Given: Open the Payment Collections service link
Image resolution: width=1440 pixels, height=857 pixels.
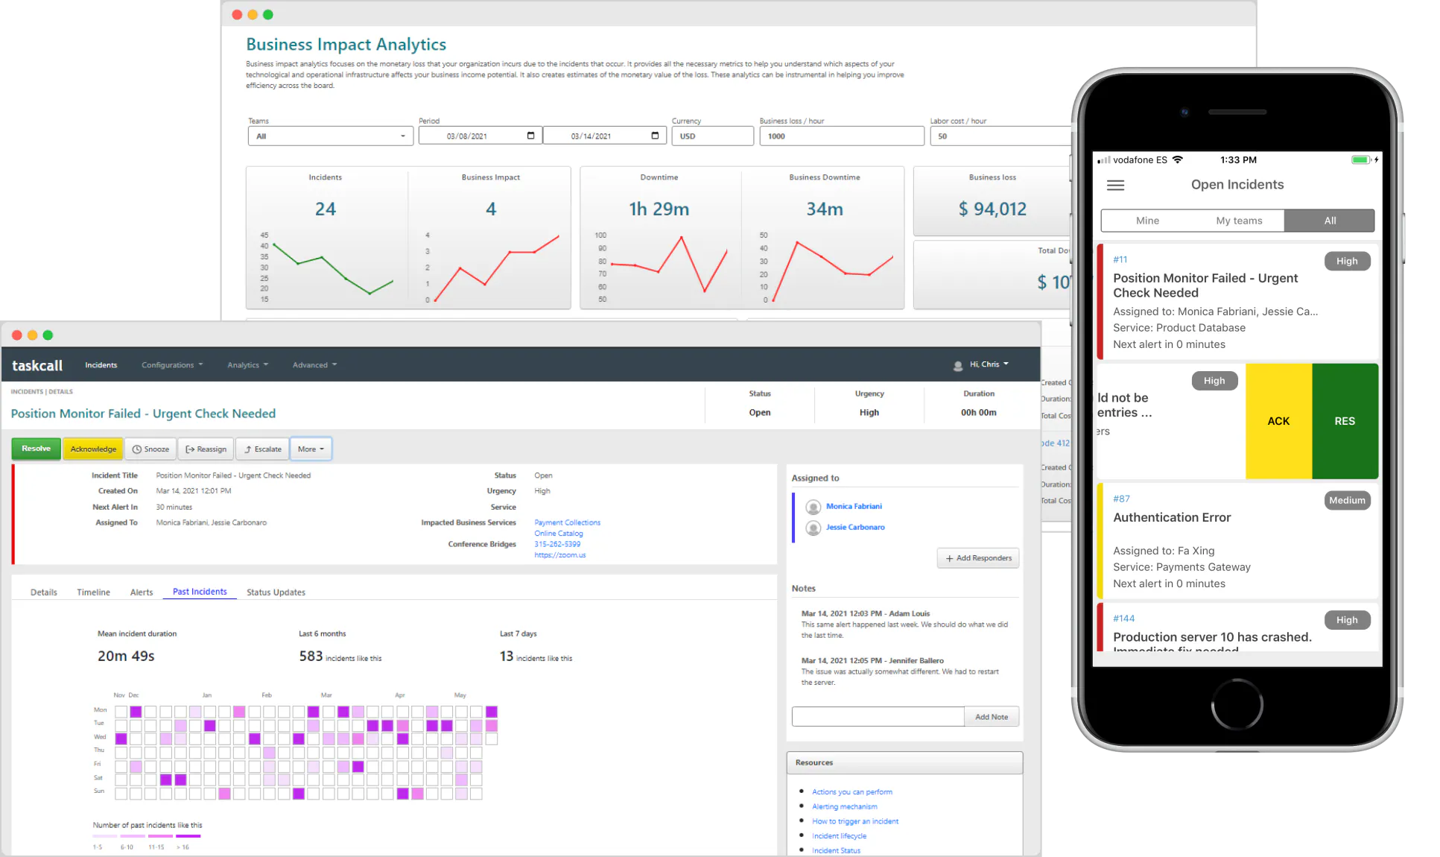Looking at the screenshot, I should [567, 522].
